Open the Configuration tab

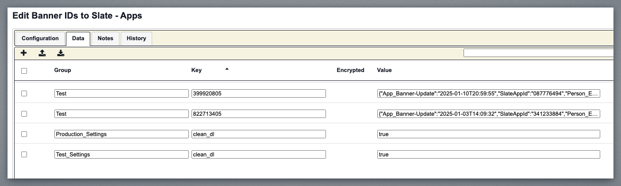[40, 38]
